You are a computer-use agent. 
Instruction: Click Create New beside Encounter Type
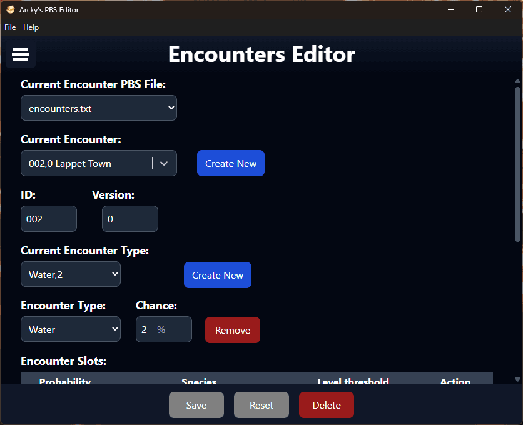point(218,275)
